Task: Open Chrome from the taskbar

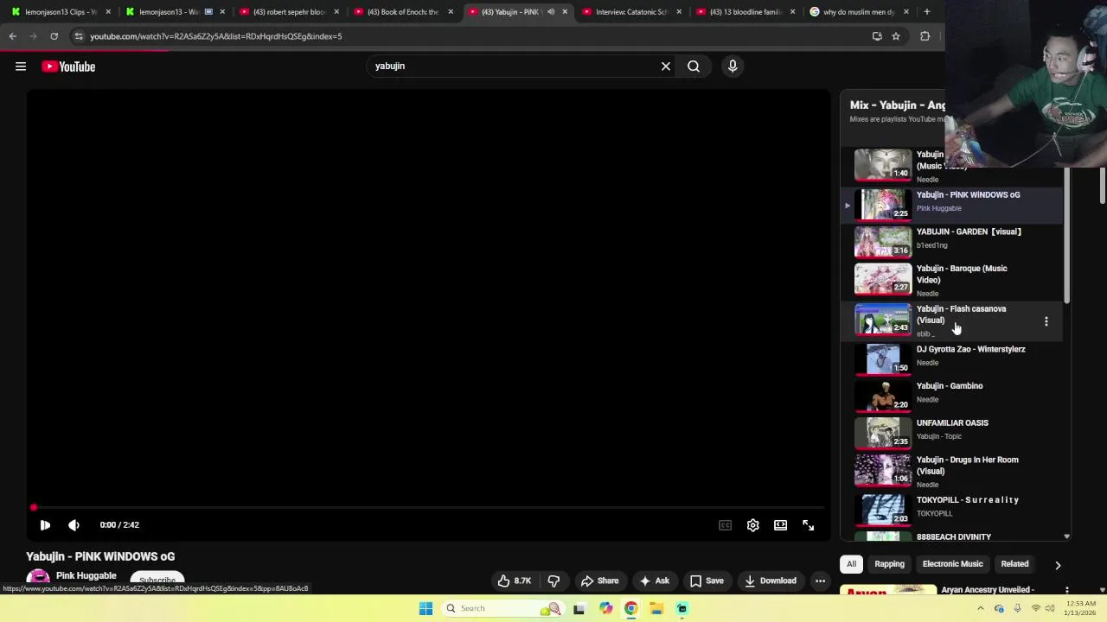Action: (630, 608)
